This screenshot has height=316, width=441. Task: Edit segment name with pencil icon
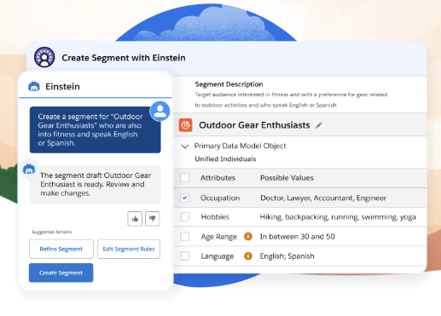[319, 125]
